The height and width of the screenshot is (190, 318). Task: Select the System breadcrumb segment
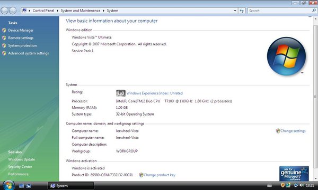[112, 11]
